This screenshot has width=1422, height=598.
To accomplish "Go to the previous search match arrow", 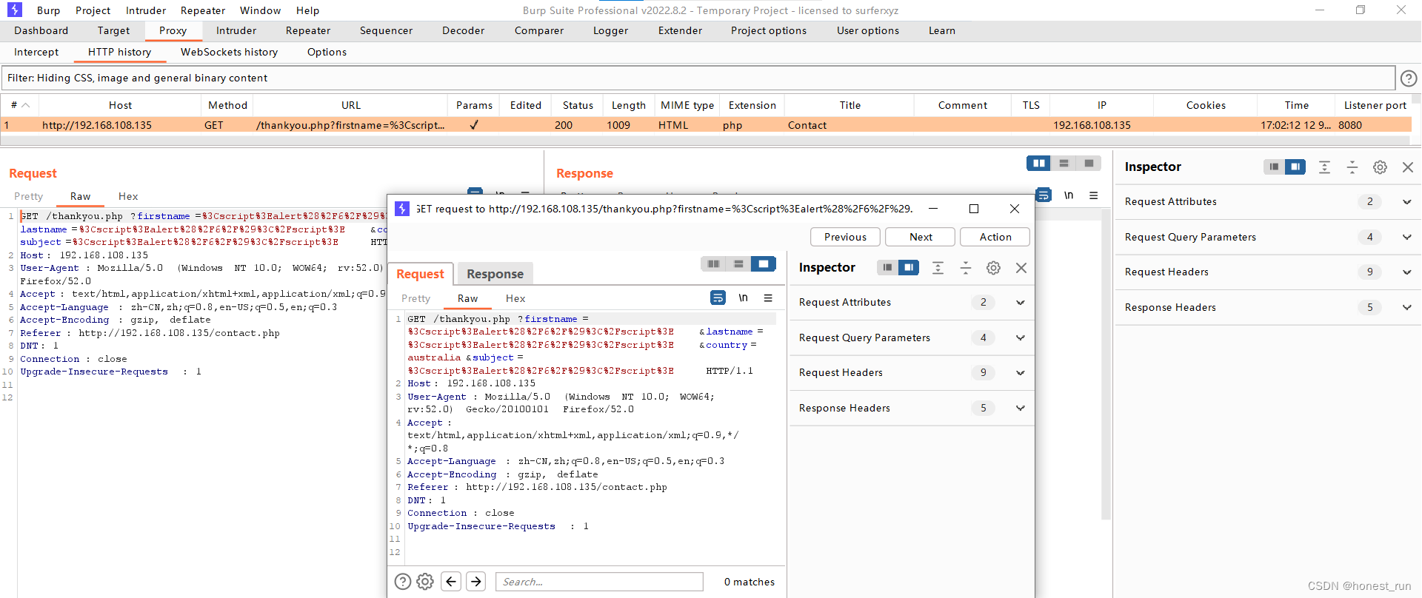I will click(451, 582).
